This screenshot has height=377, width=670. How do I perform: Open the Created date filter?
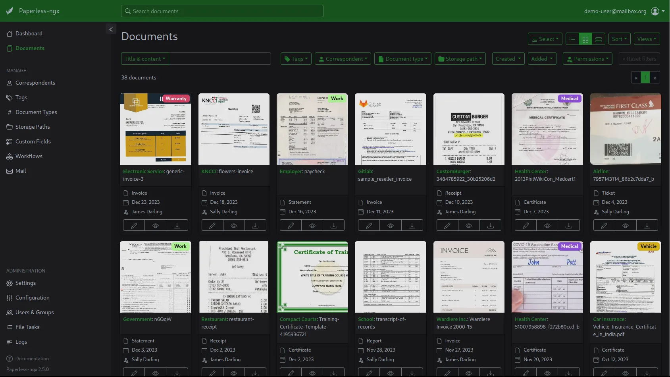(508, 58)
